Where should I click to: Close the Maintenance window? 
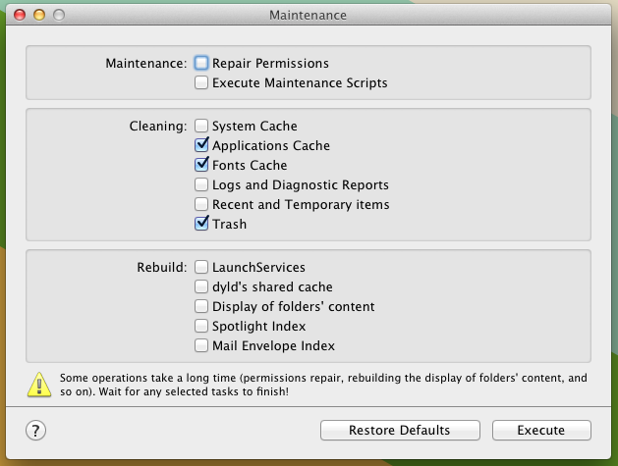tap(20, 15)
